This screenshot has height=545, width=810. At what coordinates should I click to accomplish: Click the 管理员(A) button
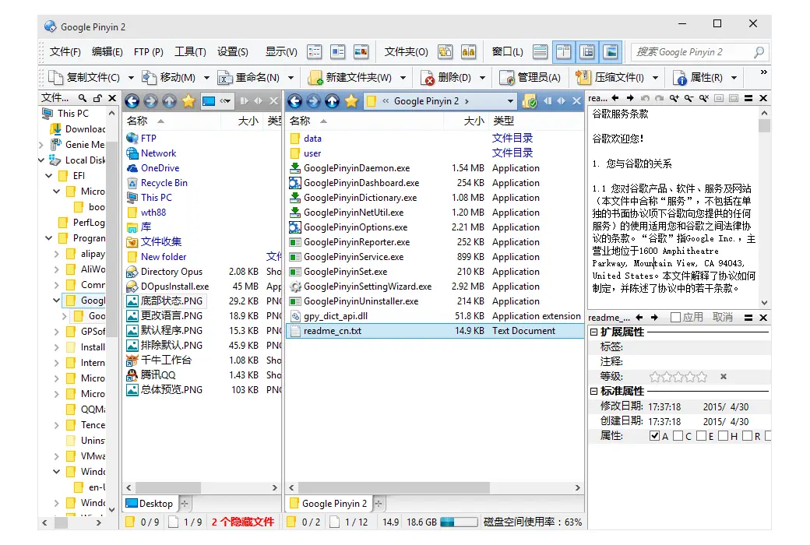click(x=531, y=78)
